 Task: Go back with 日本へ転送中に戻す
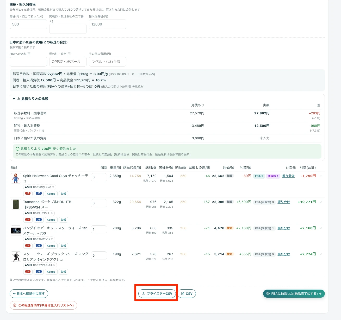coord(29,294)
